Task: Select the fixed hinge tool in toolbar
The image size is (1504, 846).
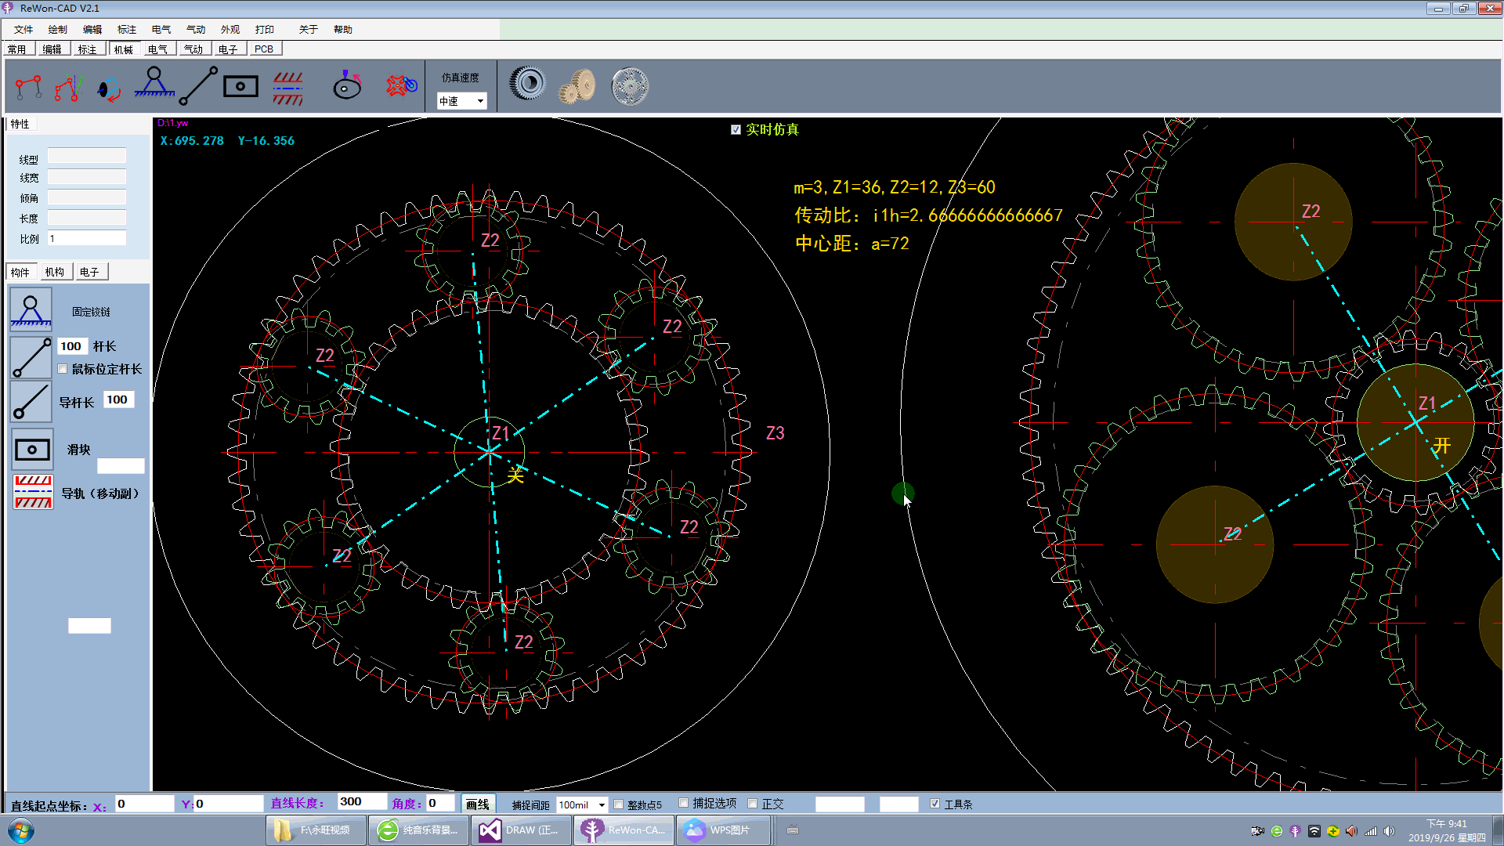Action: [154, 85]
